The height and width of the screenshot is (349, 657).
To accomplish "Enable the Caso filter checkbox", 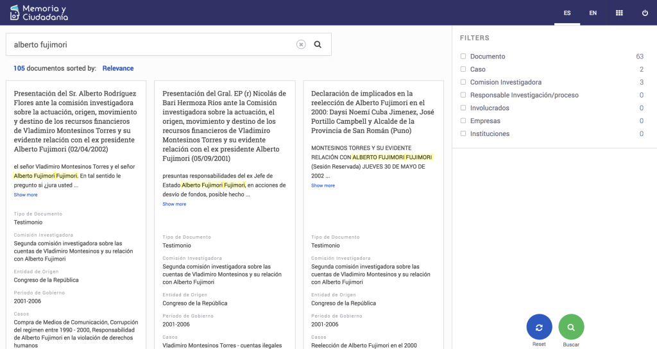I will click(x=463, y=69).
